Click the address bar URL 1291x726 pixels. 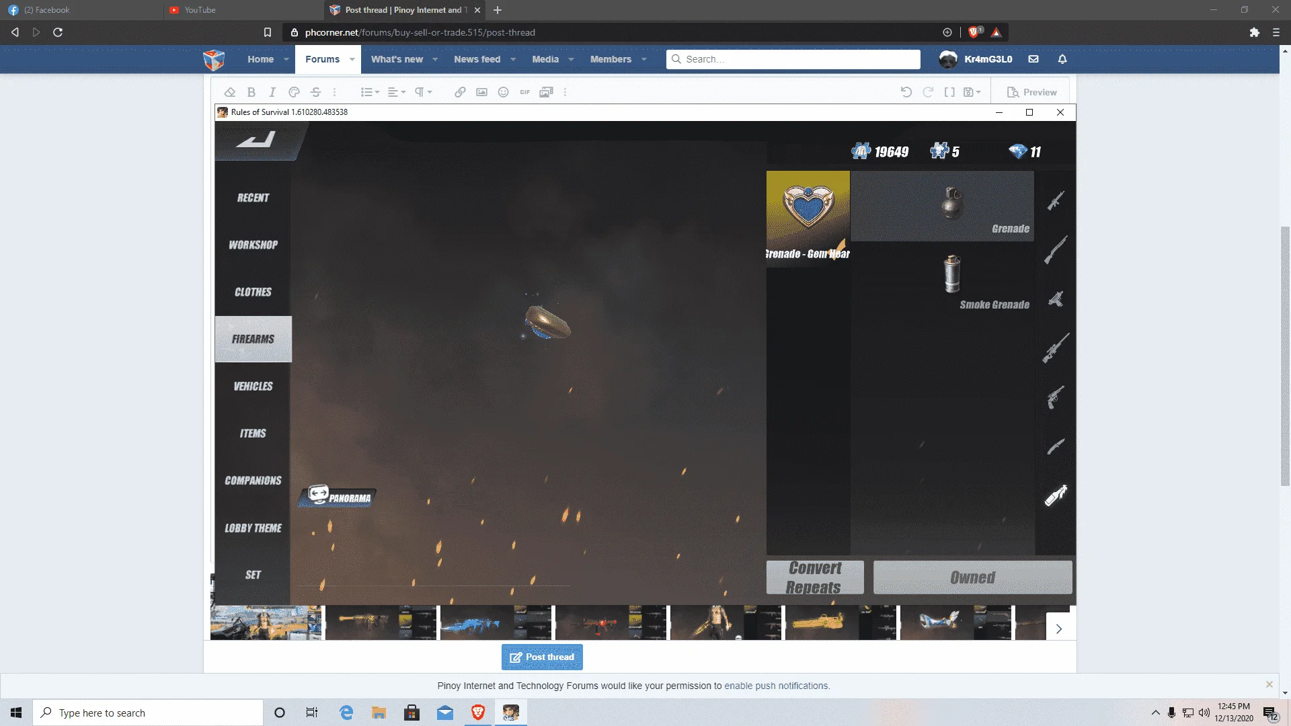coord(420,32)
